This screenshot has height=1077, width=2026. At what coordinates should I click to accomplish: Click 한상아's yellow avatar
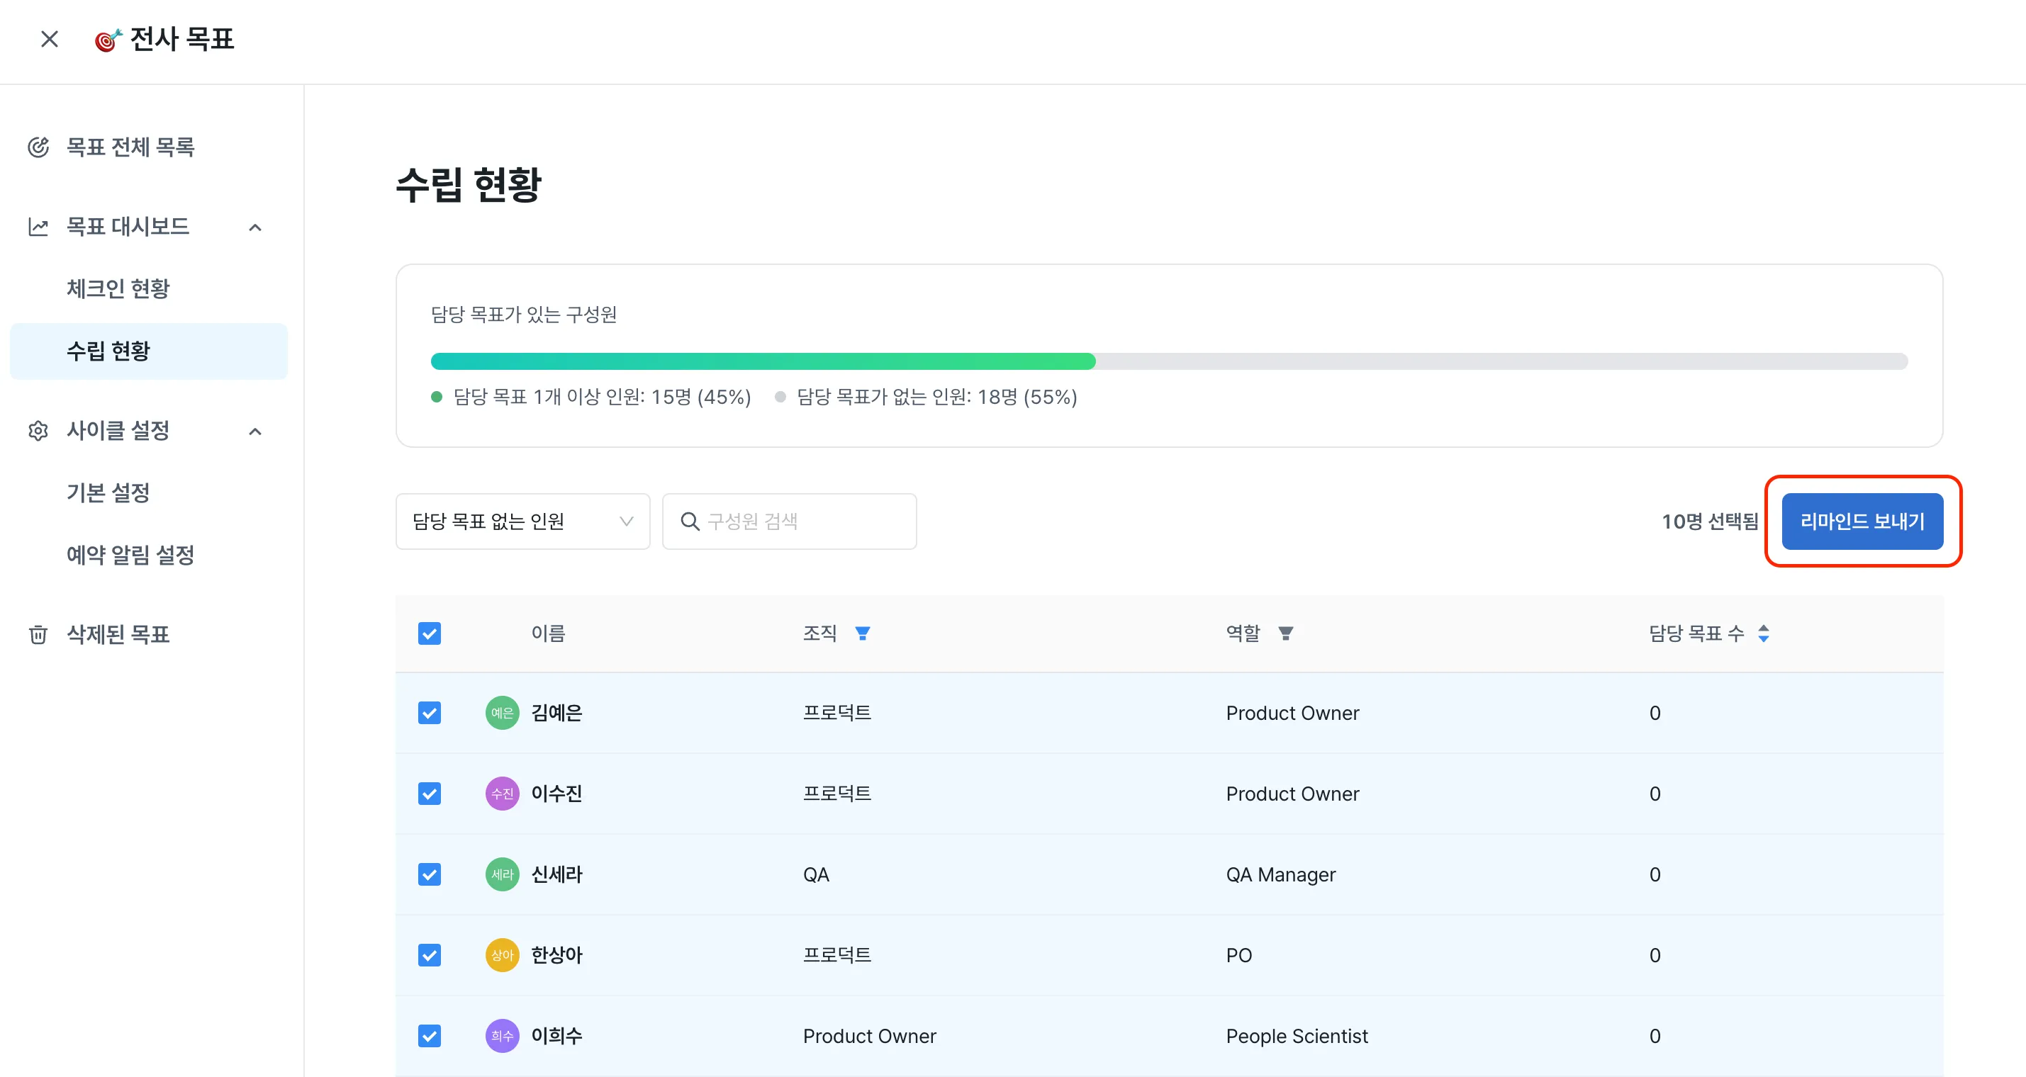(x=502, y=955)
